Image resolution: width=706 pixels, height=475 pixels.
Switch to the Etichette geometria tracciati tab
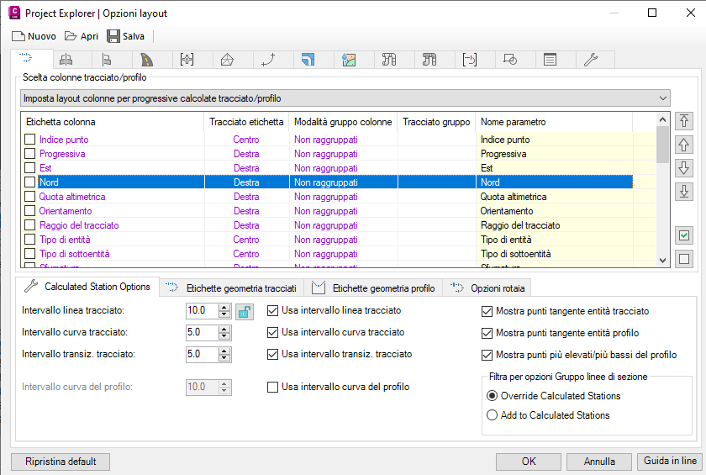pos(231,288)
